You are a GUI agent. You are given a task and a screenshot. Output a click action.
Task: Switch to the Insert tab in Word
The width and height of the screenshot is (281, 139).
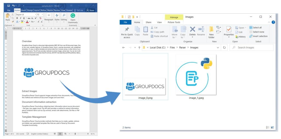point(24,10)
